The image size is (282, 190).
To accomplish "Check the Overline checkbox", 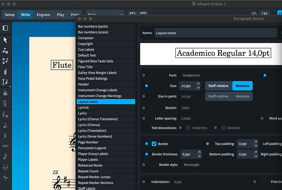I will coord(223,128).
